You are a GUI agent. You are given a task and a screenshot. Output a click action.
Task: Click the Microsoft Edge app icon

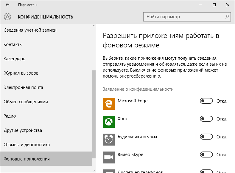coord(109,104)
